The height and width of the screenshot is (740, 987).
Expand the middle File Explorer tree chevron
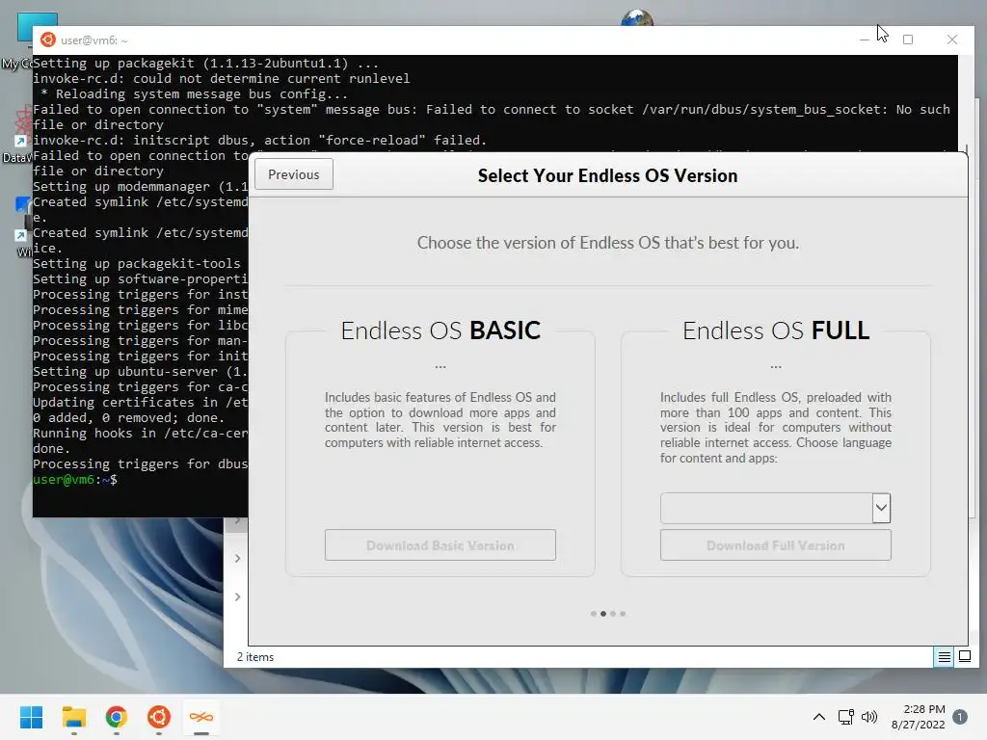click(238, 558)
